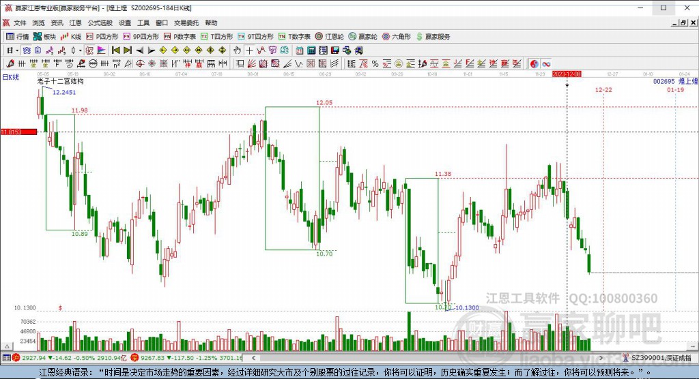The image size is (699, 379).
Task: Click the truck delivery icon
Action: tap(358, 50)
